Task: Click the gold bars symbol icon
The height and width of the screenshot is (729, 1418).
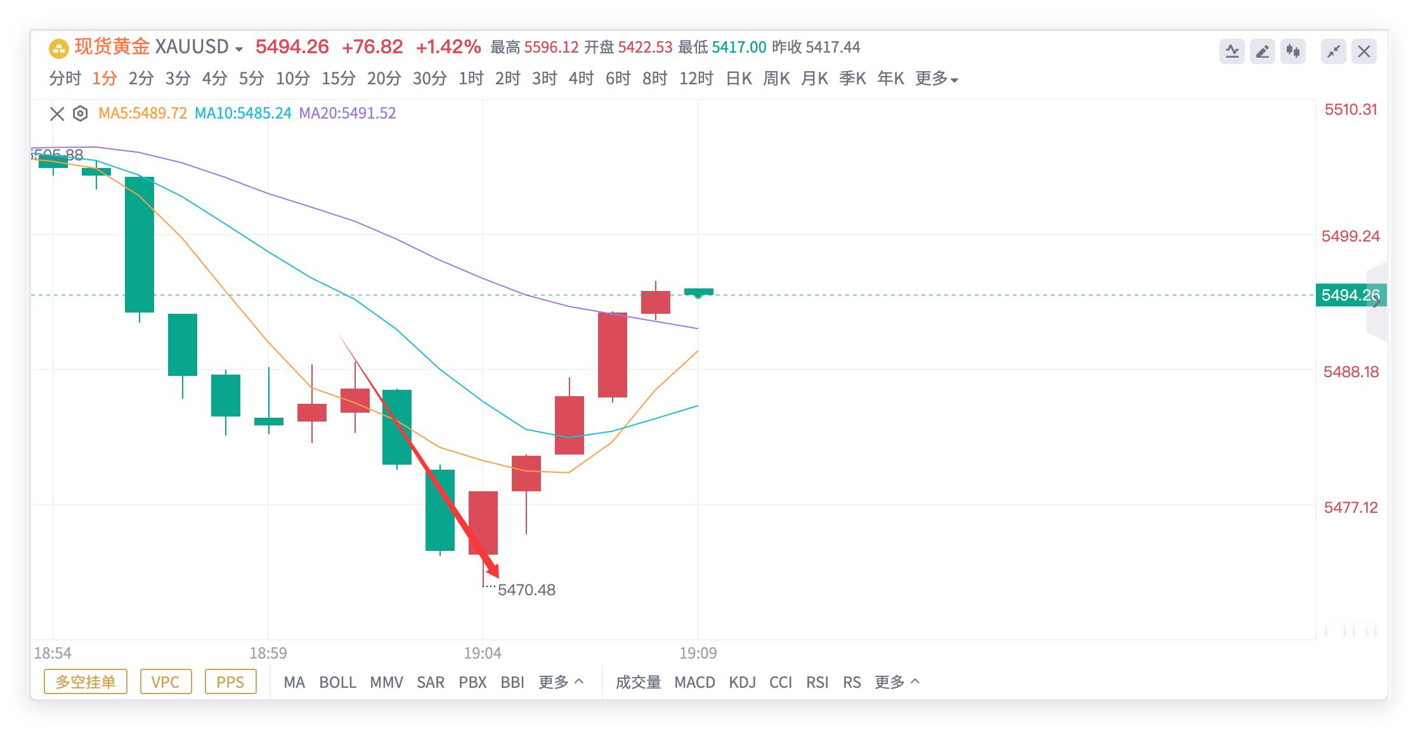Action: [58, 48]
